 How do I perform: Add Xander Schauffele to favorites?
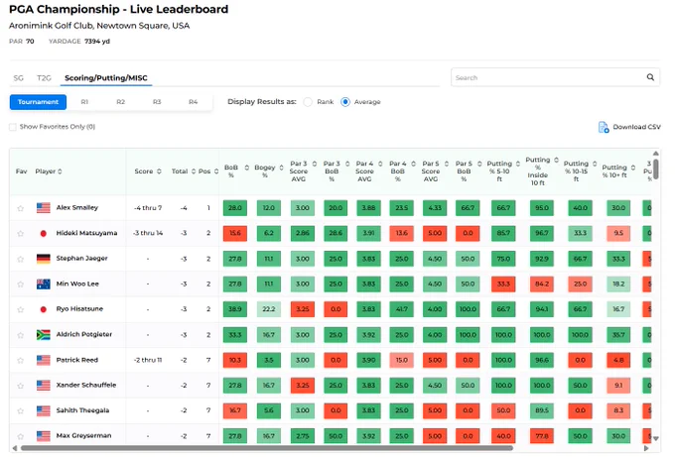(20, 386)
